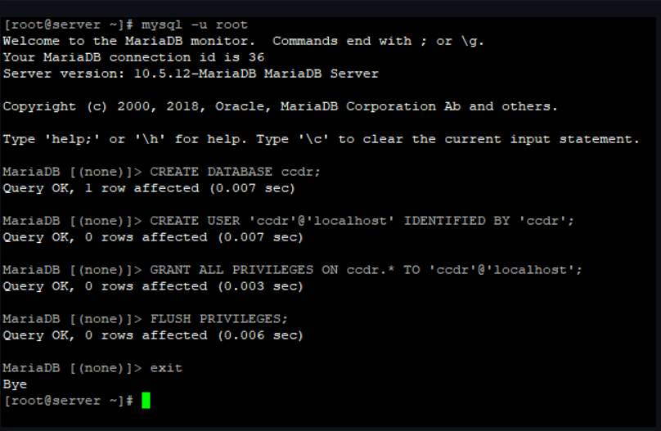Viewport: 661px width, 431px height.
Task: Click the 'exit' command text
Action: tap(166, 368)
